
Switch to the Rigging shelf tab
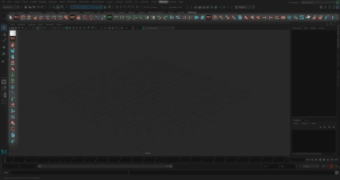(62, 12)
